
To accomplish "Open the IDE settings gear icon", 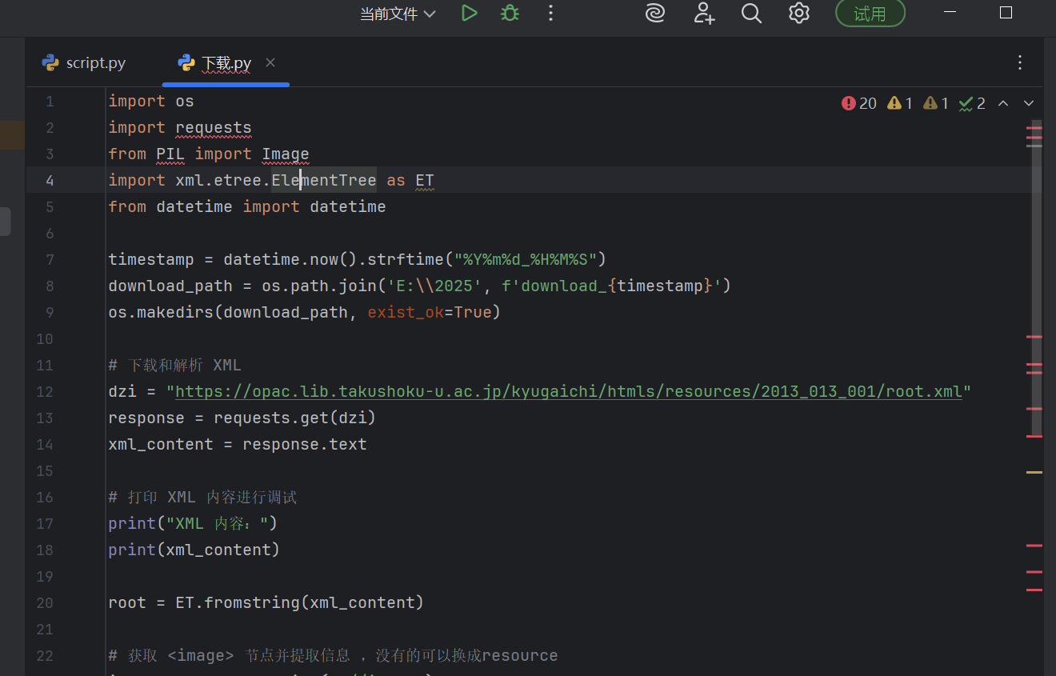I will click(799, 13).
